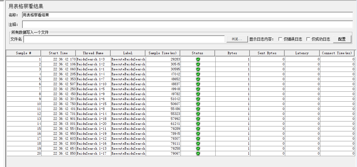Select the cell with sample time 51042
357x167 pixels.
pyautogui.click(x=163, y=99)
